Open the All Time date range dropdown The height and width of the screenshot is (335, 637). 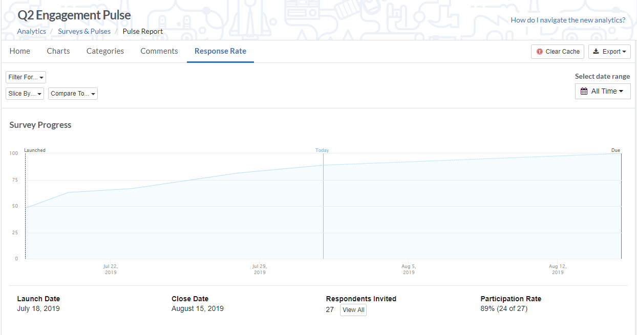pyautogui.click(x=603, y=91)
